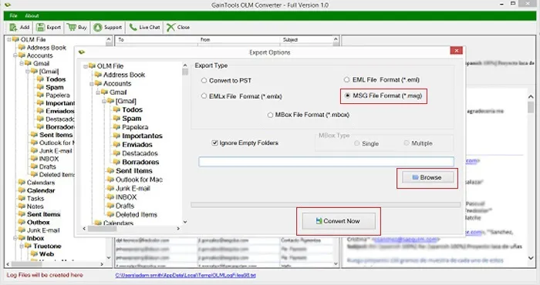Screen dimensions: 540x285
Task: Select MSG File Format radio button
Action: [347, 96]
